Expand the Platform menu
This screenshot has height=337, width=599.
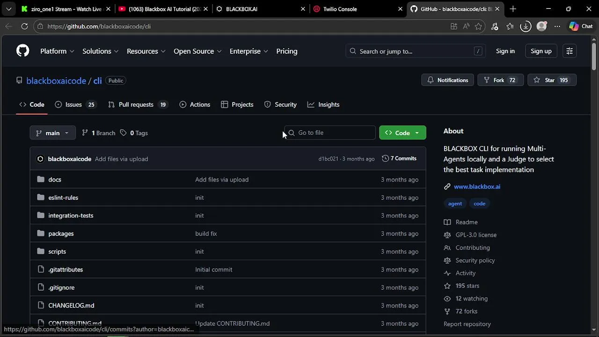click(57, 51)
